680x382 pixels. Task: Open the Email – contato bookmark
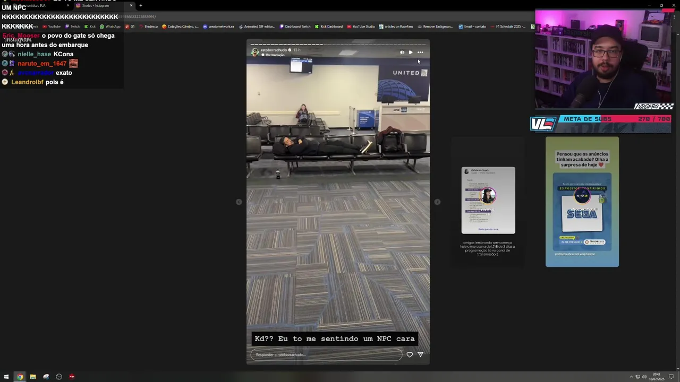(472, 27)
